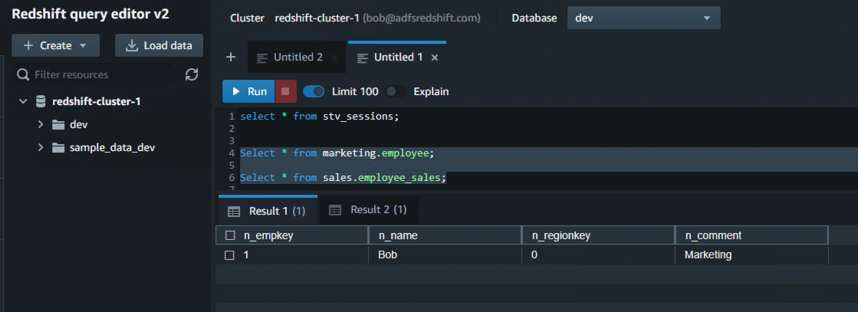Click the redshift-cluster-1 database icon
The image size is (858, 312).
(41, 101)
